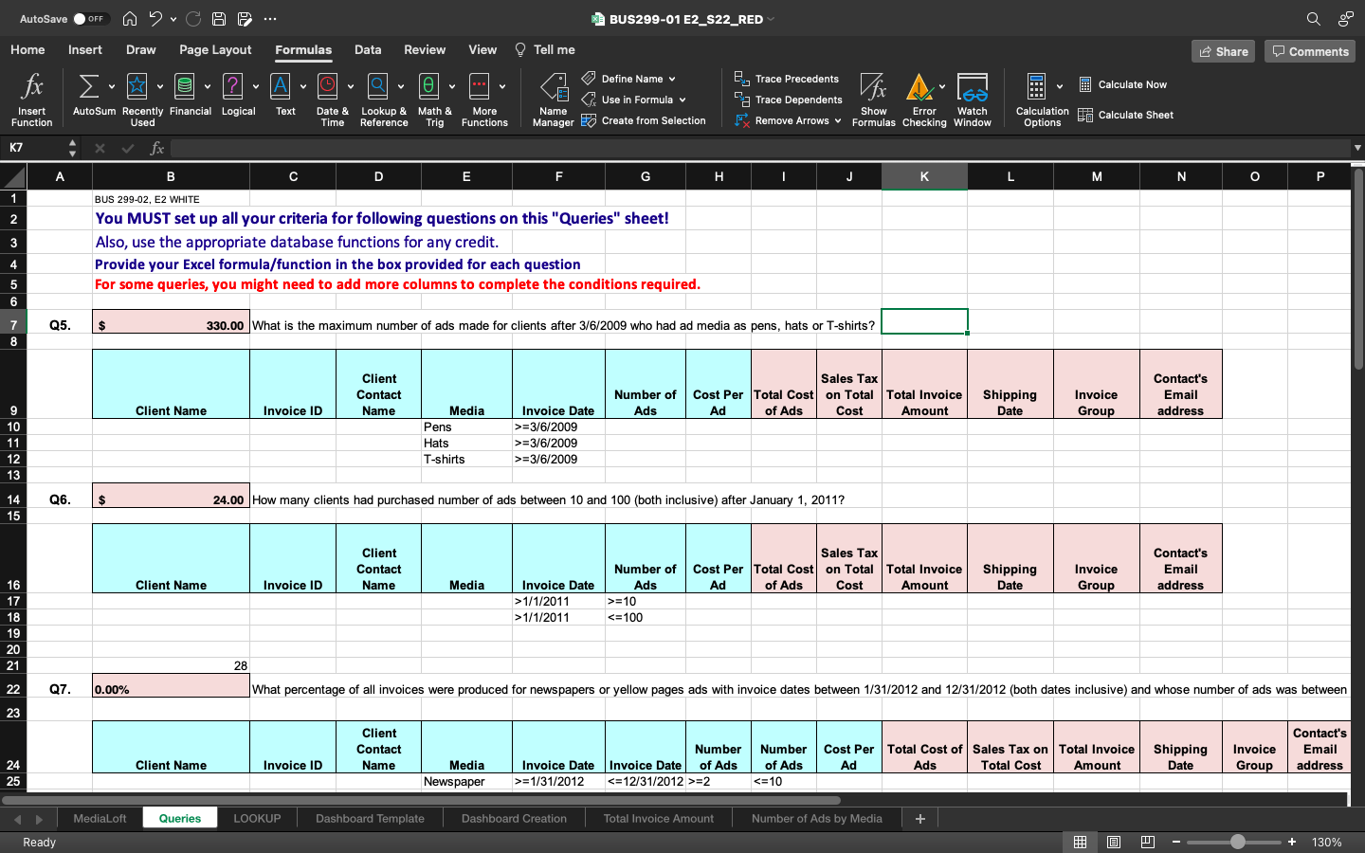Switch to Page Break Preview icon
1365x853 pixels.
pyautogui.click(x=1147, y=842)
